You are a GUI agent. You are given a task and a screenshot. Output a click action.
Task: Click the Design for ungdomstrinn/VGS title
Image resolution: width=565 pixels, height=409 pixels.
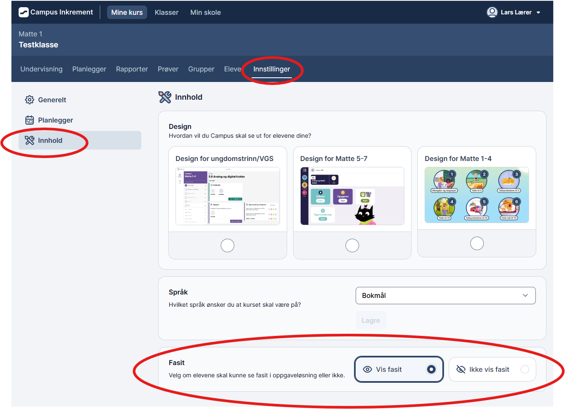pos(225,158)
